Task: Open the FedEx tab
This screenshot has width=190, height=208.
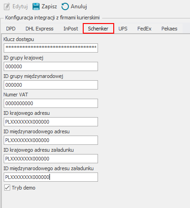Action: 144,29
